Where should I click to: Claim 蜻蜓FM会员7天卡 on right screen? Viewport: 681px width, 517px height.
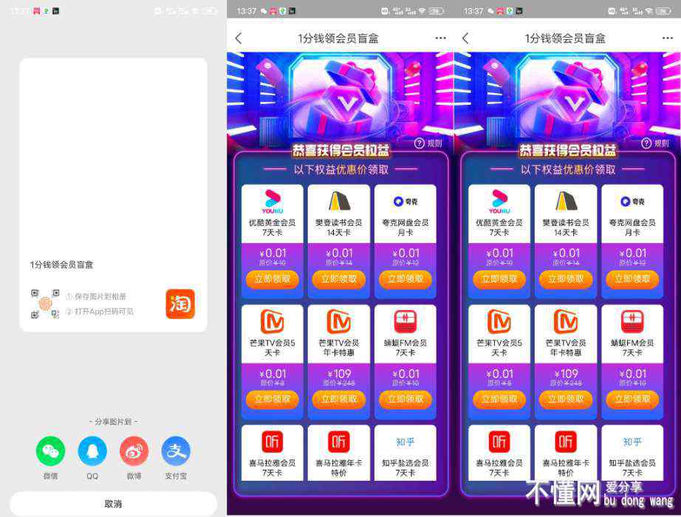632,400
